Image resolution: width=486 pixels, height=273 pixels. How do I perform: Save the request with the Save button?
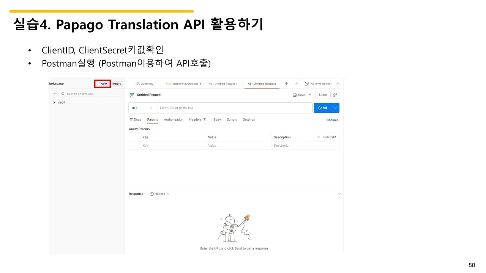(x=299, y=95)
